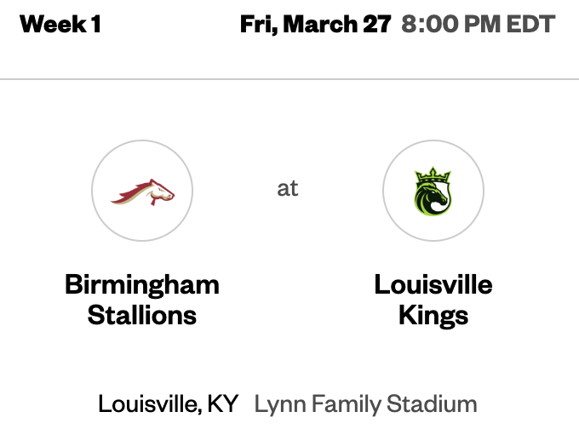Click the word "Birmingham" in team name
Viewport: 579px width, 429px height.
pyautogui.click(x=142, y=284)
